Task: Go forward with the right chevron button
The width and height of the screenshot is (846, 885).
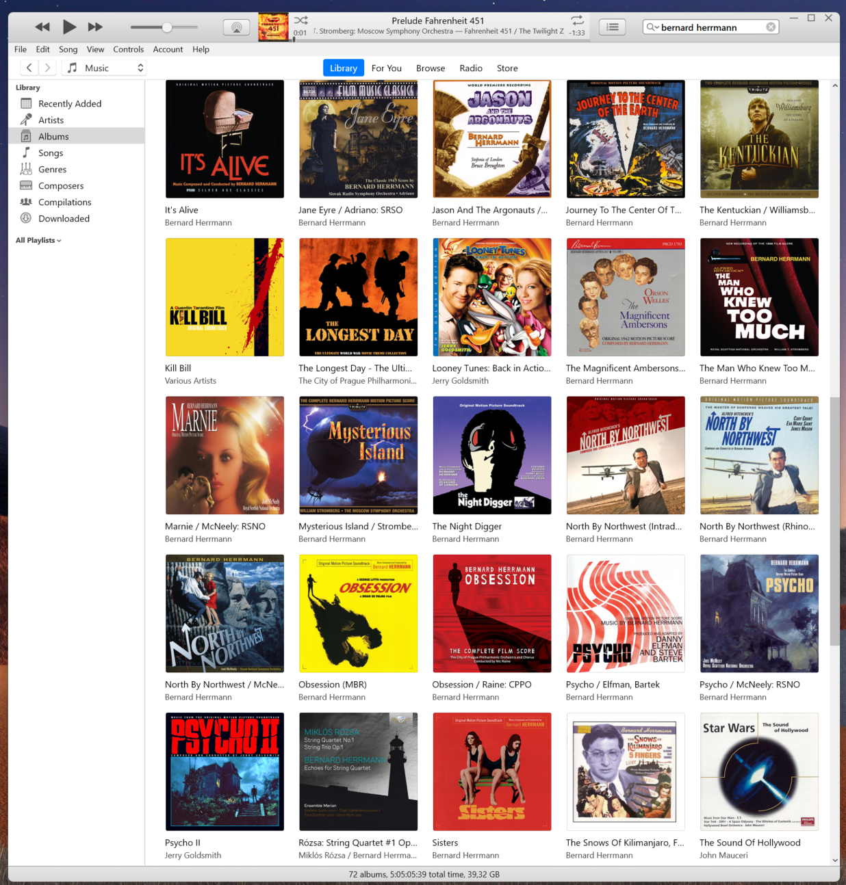Action: click(x=47, y=68)
